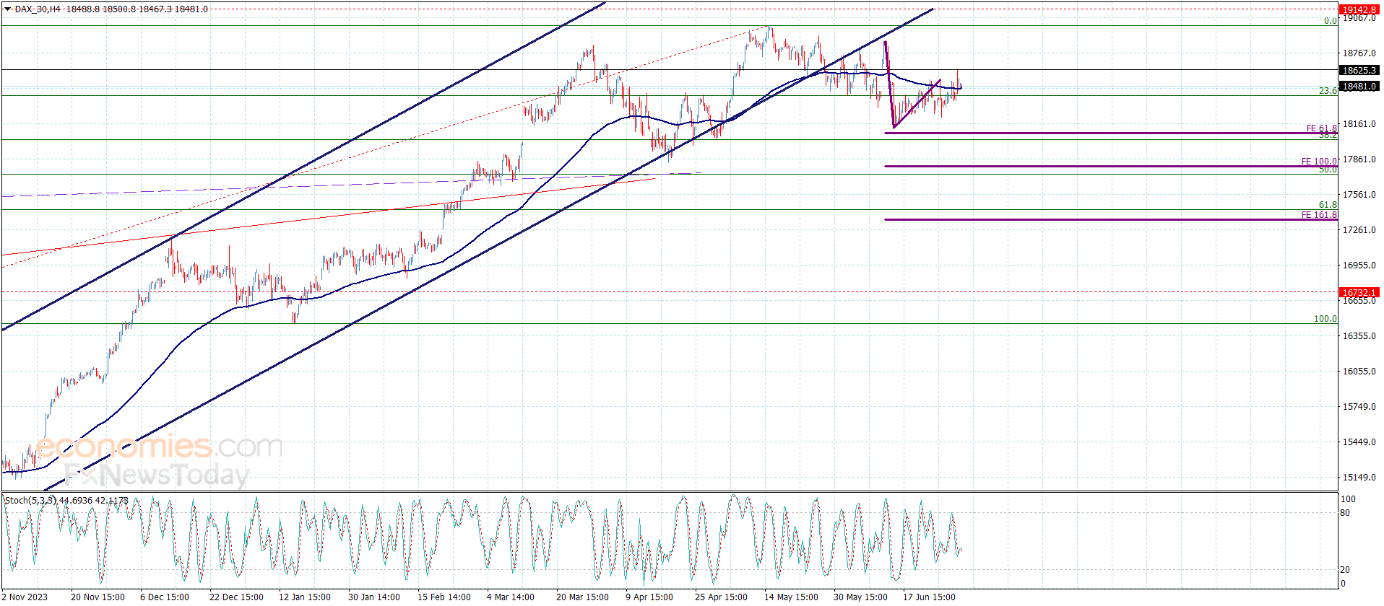1384x606 pixels.
Task: Click the 23.6 Fibonacci retracement label
Action: [1328, 91]
